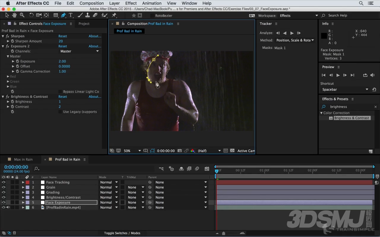Hide the Brightness/Contrast layer
380x237 pixels.
[x=4, y=198]
